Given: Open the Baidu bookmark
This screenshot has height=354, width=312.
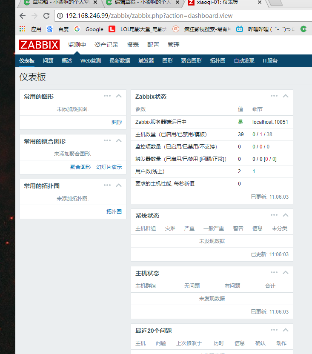Looking at the screenshot, I should click(x=57, y=29).
